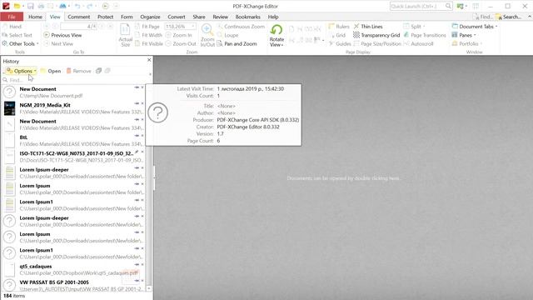Viewport: 533px width, 300px height.
Task: Switch to the Organize ribbon tab
Action: [150, 17]
